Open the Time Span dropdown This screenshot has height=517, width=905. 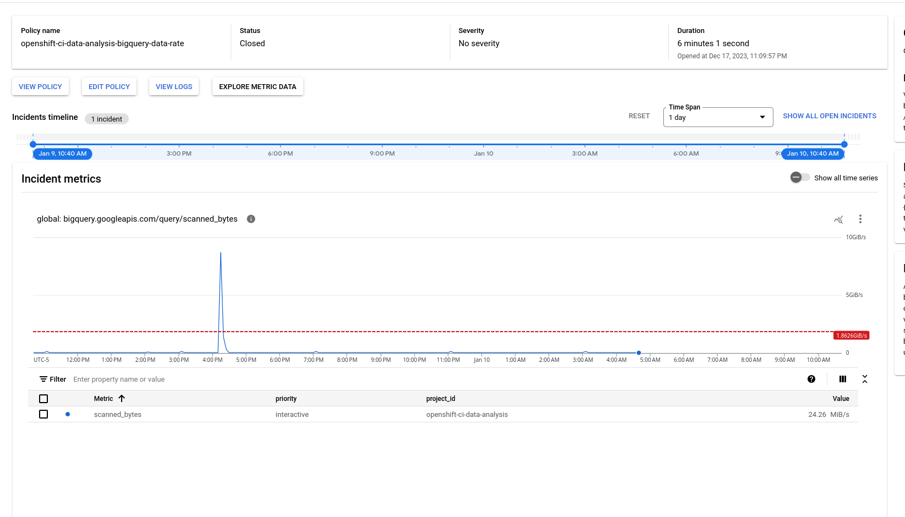(x=718, y=117)
